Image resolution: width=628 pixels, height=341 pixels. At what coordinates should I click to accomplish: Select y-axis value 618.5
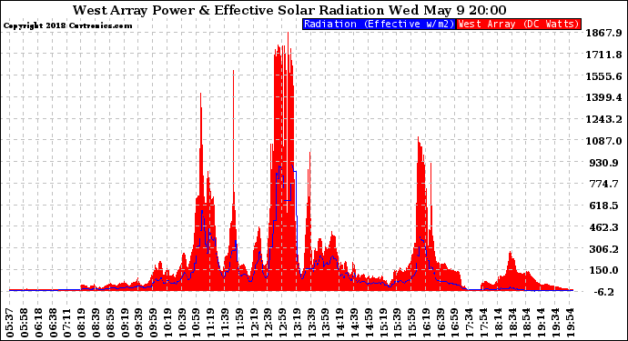pos(604,206)
